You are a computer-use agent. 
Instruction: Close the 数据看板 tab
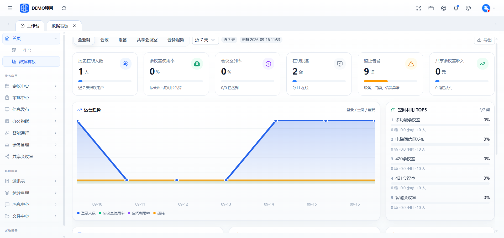tap(74, 26)
